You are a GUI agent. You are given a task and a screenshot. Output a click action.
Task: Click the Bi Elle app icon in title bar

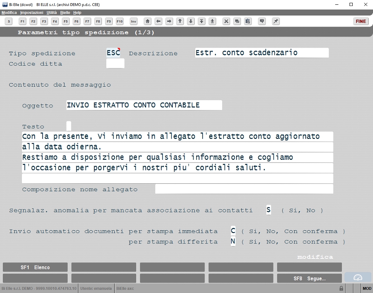pos(5,4)
